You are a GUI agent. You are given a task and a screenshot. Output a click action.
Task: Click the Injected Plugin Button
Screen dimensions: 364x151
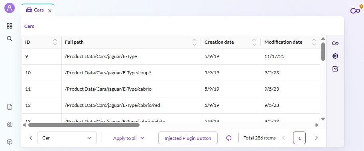[188, 138]
